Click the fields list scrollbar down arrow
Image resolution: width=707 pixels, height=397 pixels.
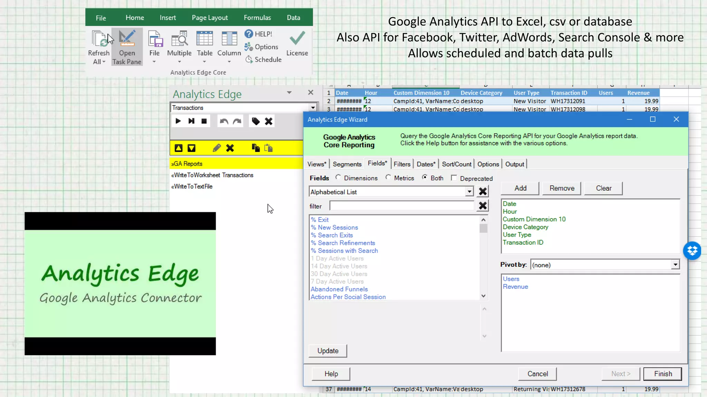(483, 296)
